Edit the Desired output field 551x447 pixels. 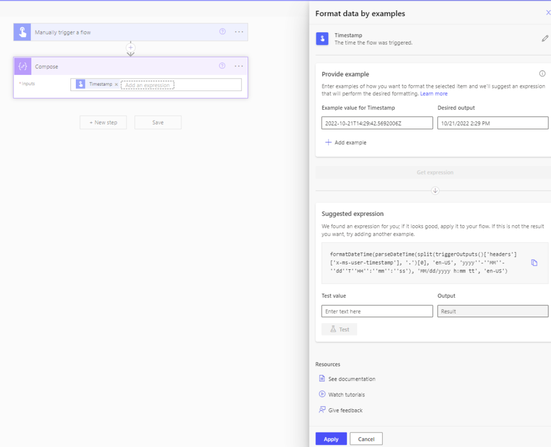coord(493,123)
